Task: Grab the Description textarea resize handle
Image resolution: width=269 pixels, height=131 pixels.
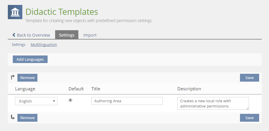Action: tap(248, 108)
